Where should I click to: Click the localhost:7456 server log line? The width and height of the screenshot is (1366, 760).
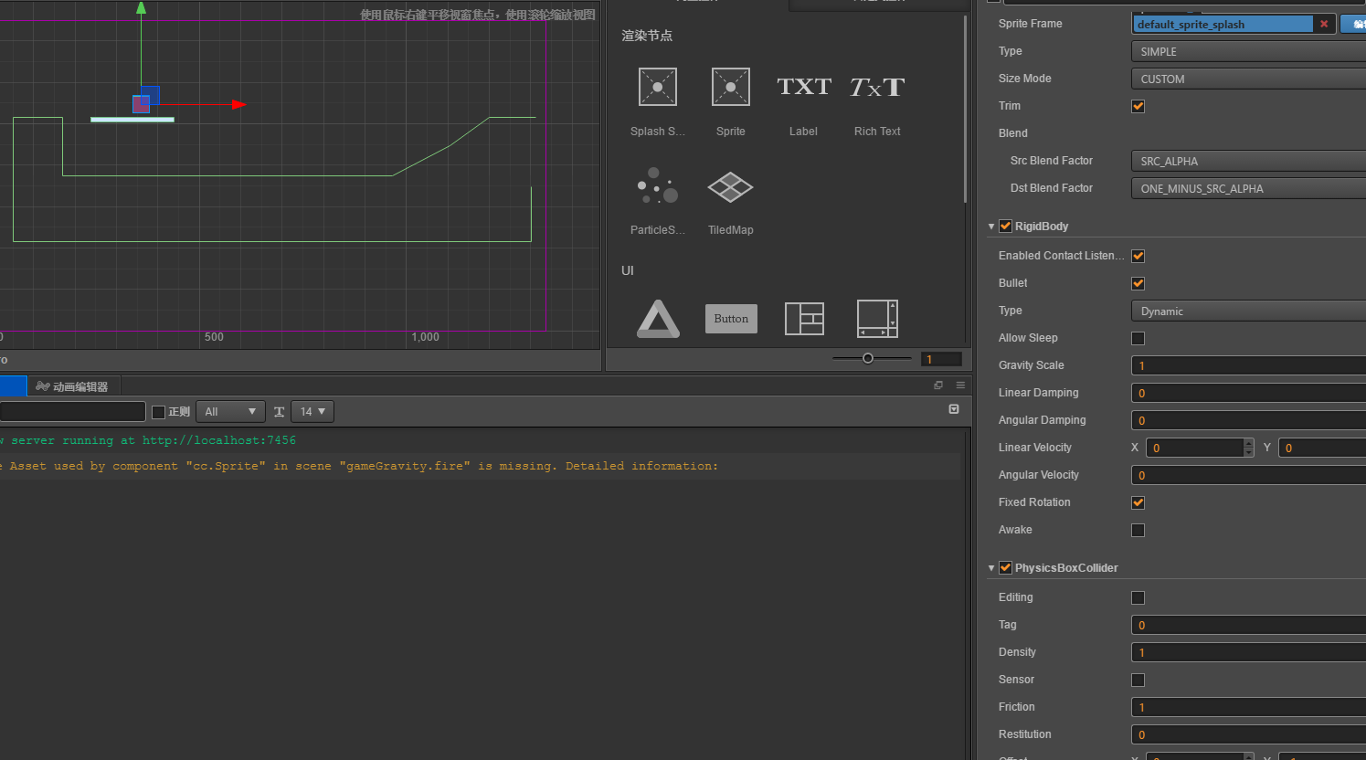tap(150, 440)
